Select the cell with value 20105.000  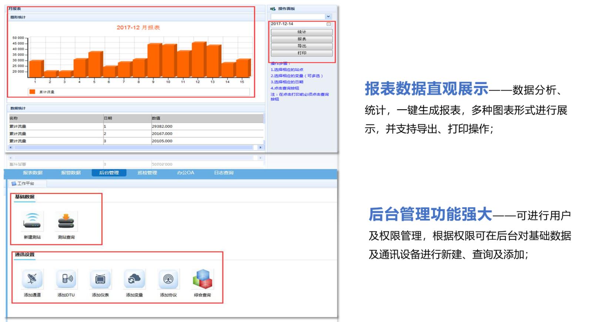[x=207, y=141]
